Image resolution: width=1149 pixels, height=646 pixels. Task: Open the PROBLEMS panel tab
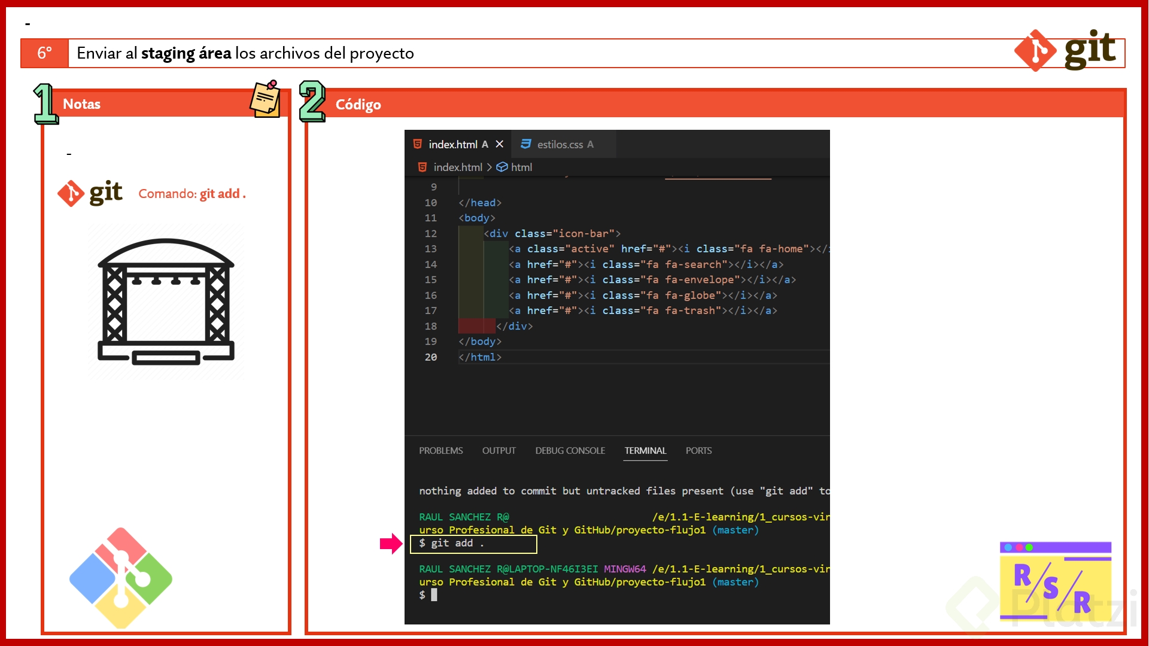[x=441, y=451]
